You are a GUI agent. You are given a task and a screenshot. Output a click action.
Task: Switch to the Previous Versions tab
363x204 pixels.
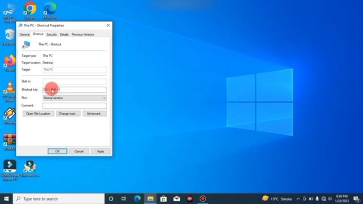[83, 35]
